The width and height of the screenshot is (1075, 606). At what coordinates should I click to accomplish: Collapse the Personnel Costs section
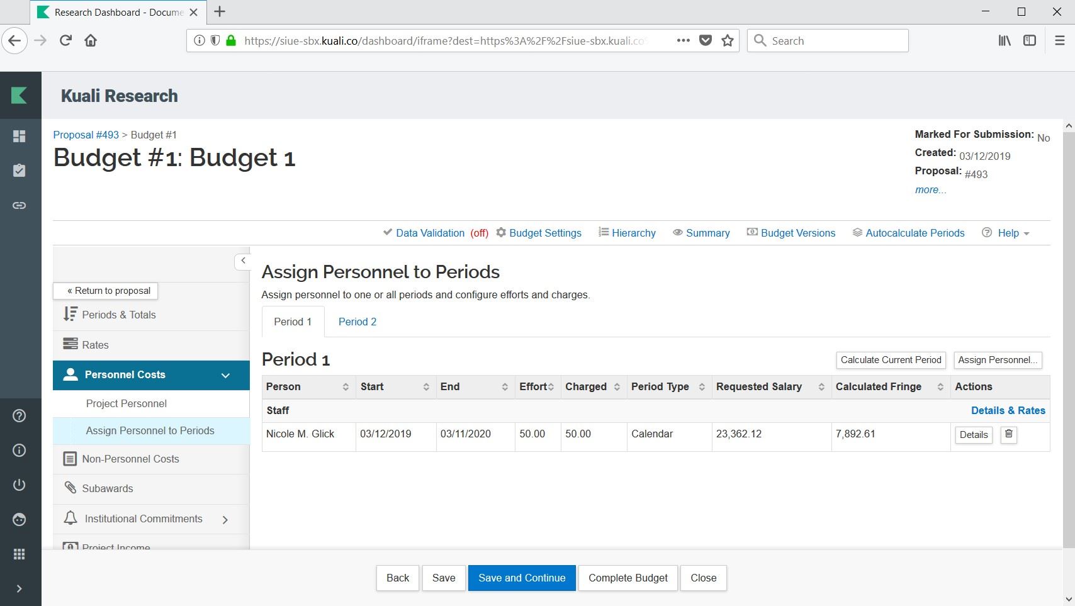click(x=225, y=376)
